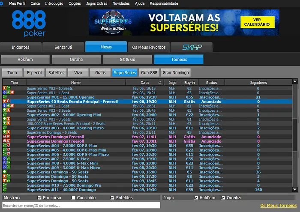Open the Responsabilidade menu

164,3
